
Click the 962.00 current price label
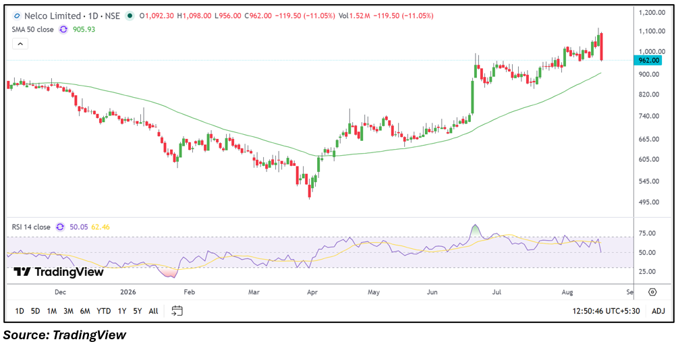click(x=648, y=61)
